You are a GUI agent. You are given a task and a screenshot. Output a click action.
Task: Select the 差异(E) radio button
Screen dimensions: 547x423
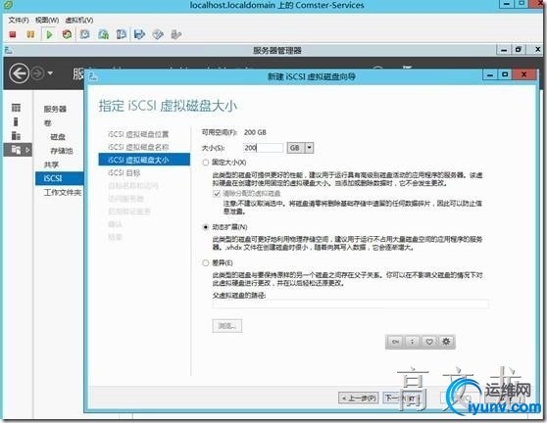(206, 262)
